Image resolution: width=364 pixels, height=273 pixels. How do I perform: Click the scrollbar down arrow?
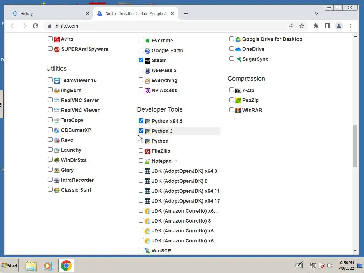click(x=355, y=251)
